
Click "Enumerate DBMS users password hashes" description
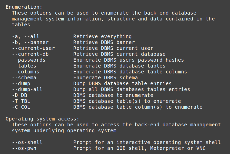(128, 60)
